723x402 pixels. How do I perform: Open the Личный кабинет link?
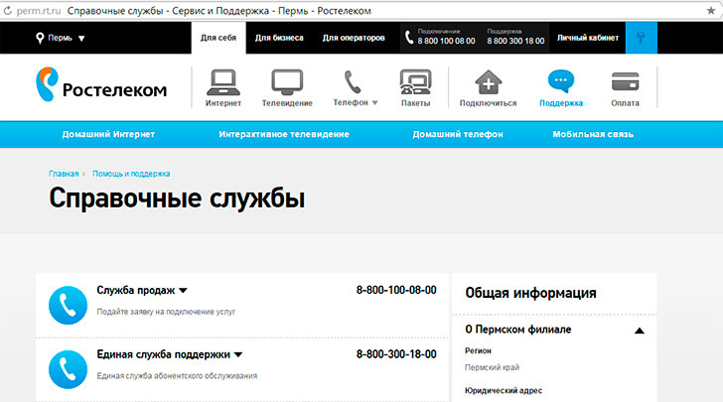[x=587, y=39]
